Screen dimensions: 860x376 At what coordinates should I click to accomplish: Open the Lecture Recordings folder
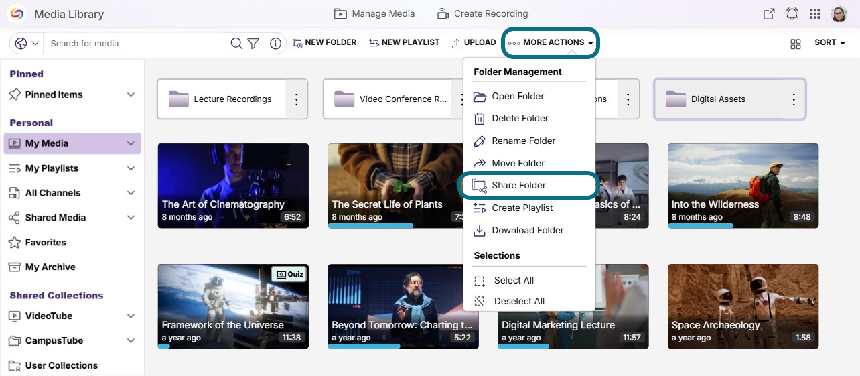[222, 99]
